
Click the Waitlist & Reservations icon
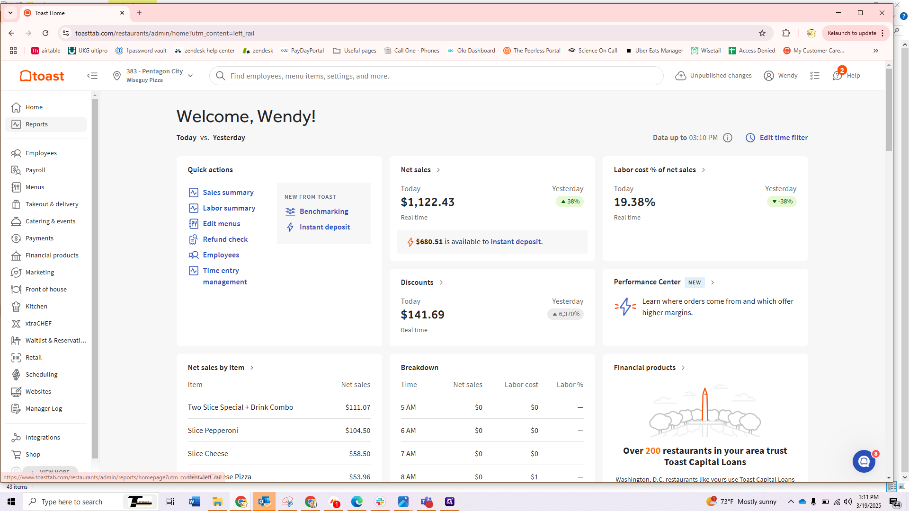[x=16, y=341]
